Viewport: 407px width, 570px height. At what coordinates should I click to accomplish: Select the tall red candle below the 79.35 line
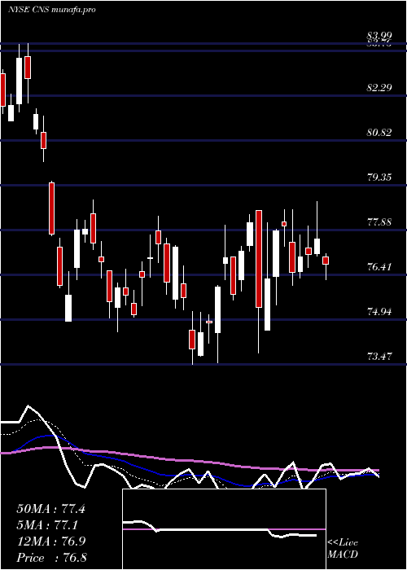(x=51, y=208)
